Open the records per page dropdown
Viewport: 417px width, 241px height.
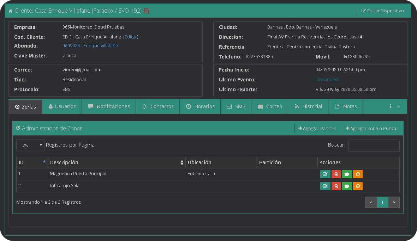tap(30, 145)
